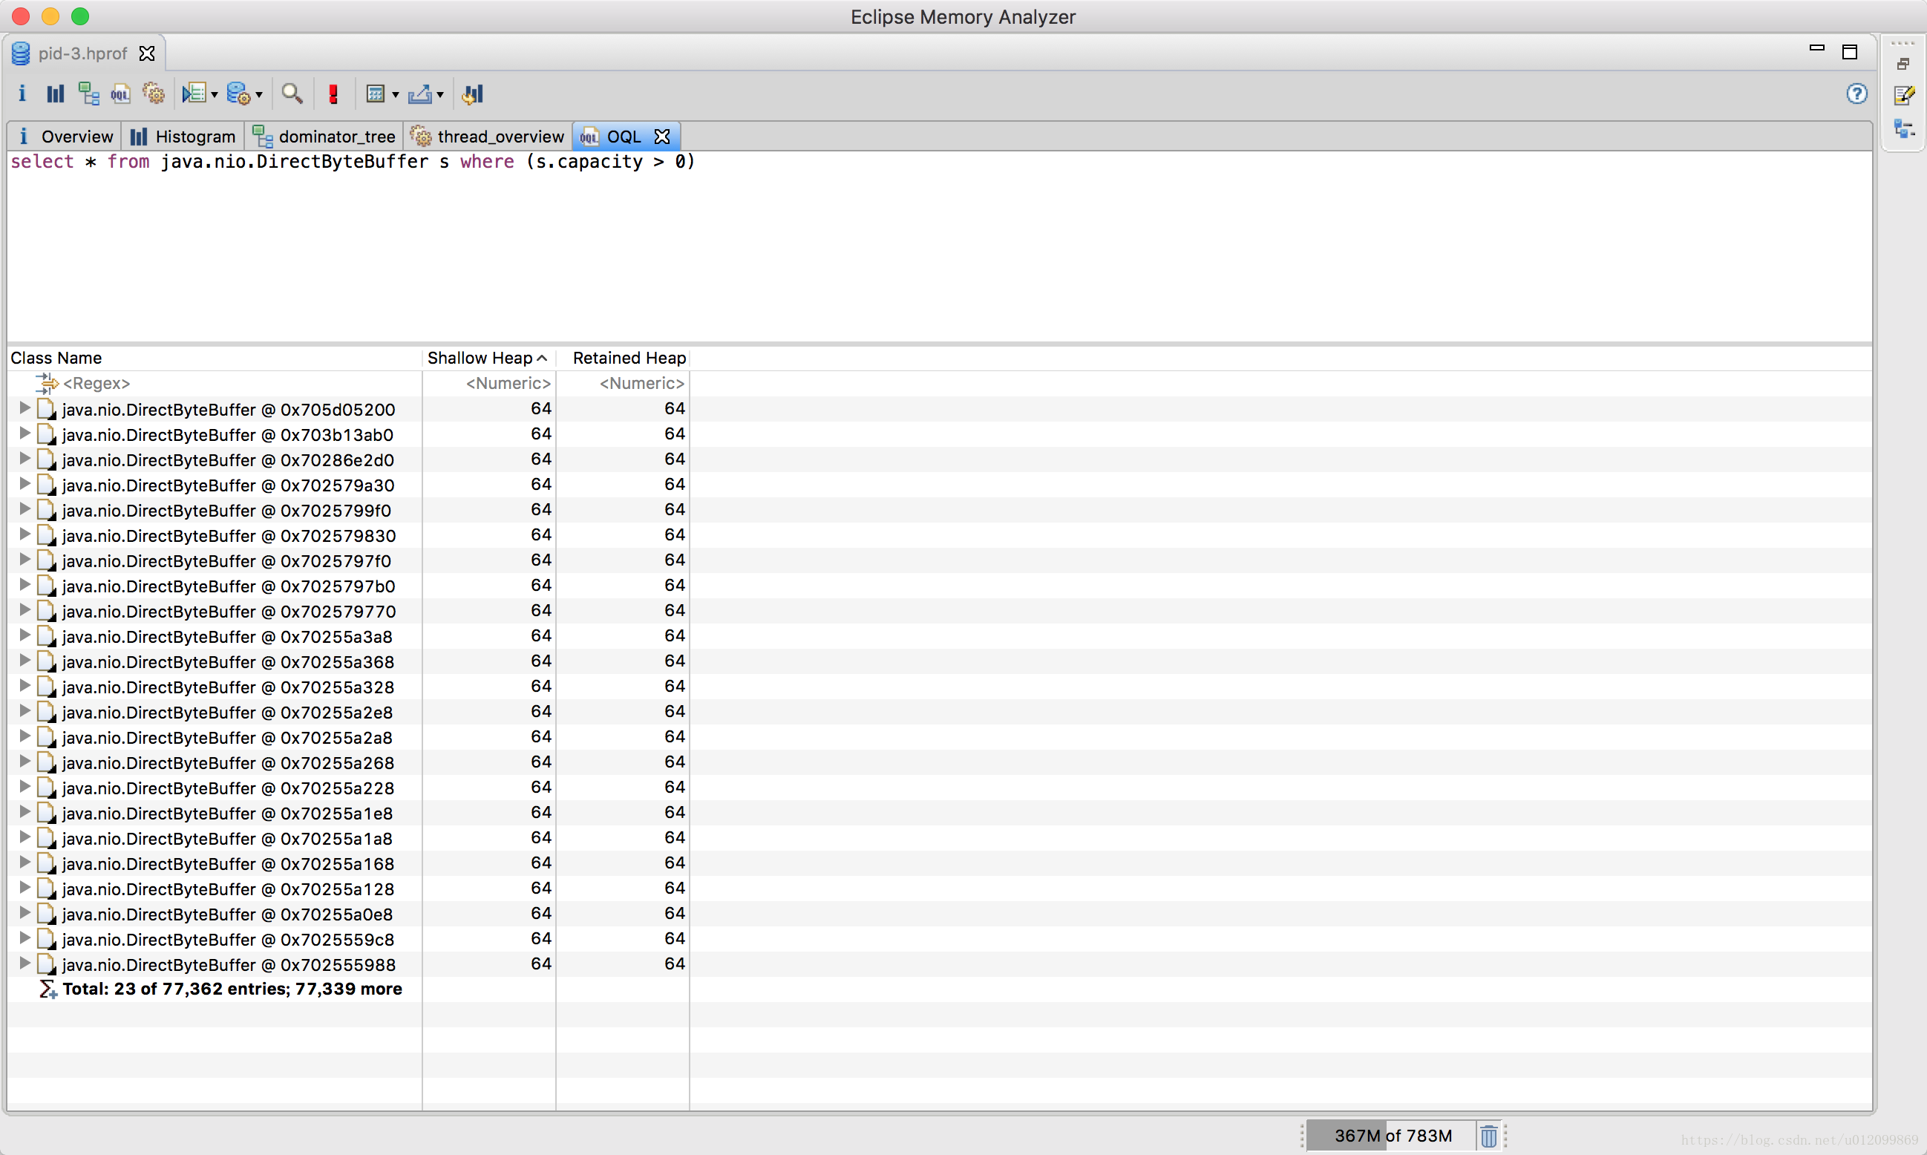Sort by Retained Heap column header
Viewport: 1927px width, 1155px height.
pos(623,358)
